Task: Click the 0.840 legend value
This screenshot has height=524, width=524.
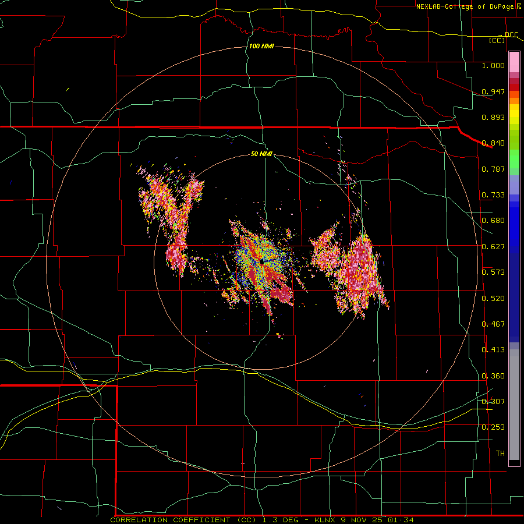Action: click(x=493, y=143)
